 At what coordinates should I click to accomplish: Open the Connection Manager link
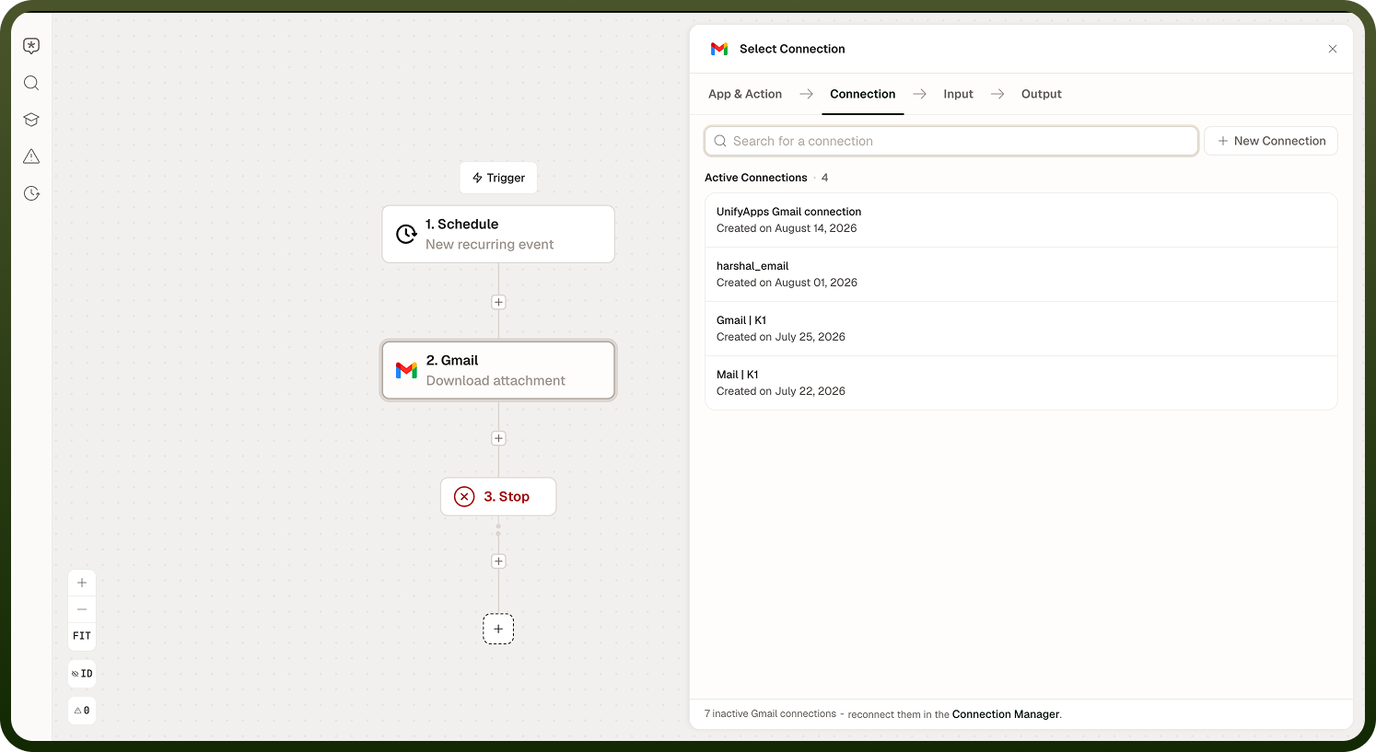[x=1006, y=714]
